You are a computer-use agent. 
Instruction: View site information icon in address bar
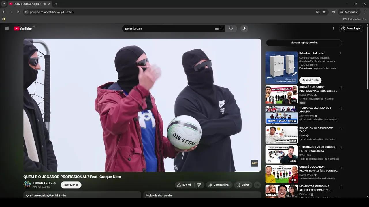[26, 12]
